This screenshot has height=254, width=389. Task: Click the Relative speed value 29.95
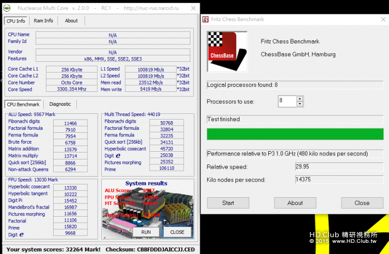coord(339,167)
